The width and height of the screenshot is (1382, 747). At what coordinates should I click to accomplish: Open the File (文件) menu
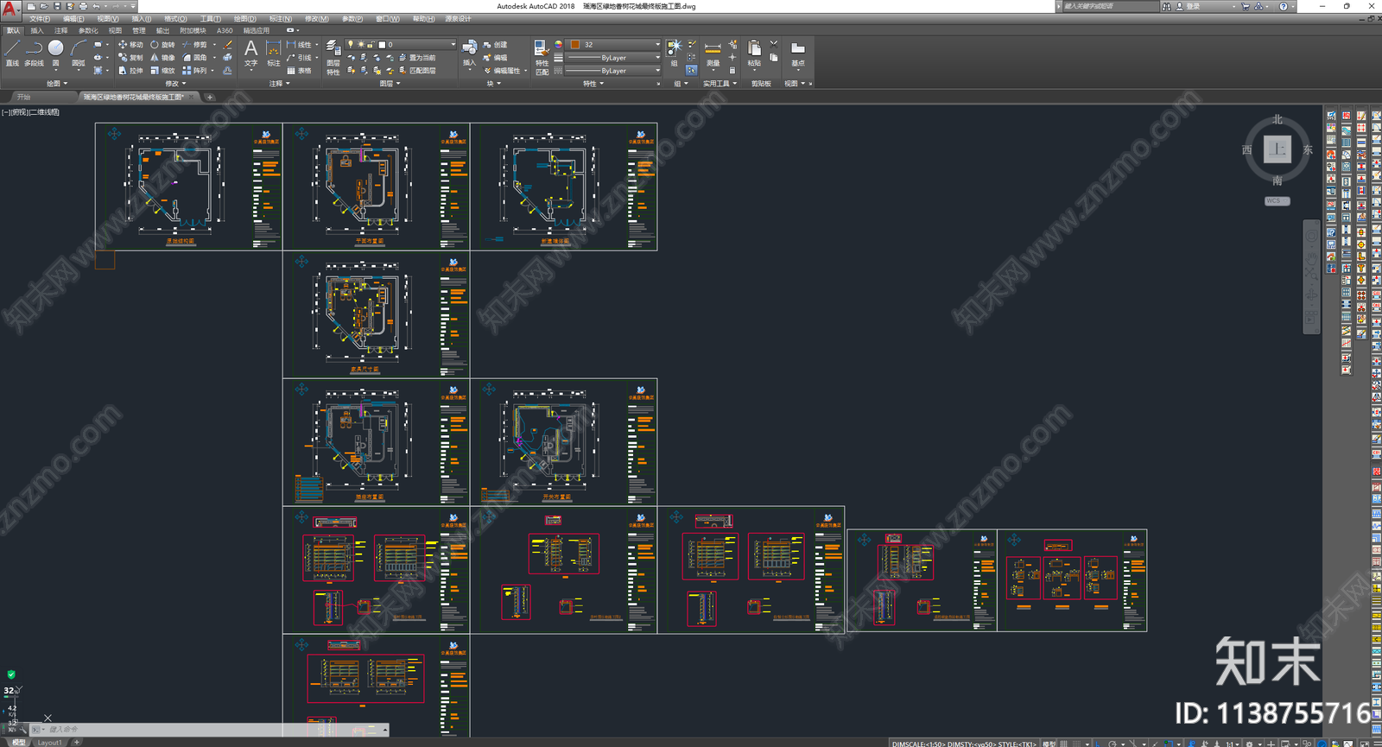pos(40,19)
